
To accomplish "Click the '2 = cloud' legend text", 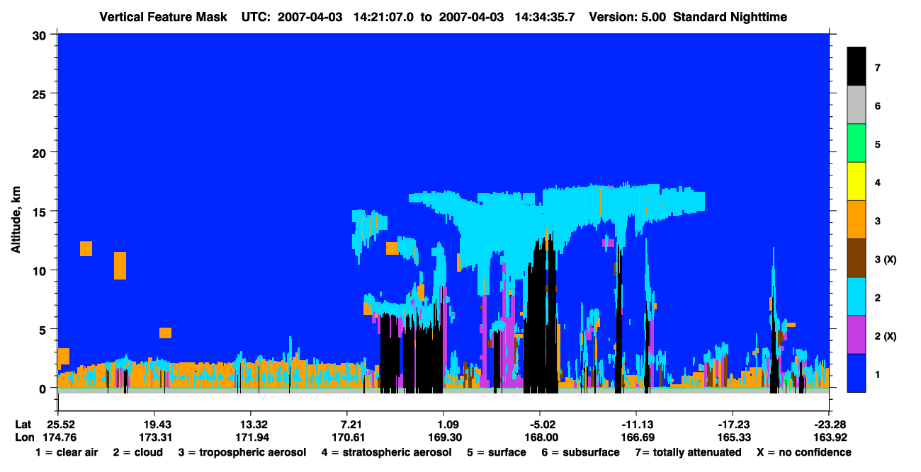I will point(138,452).
